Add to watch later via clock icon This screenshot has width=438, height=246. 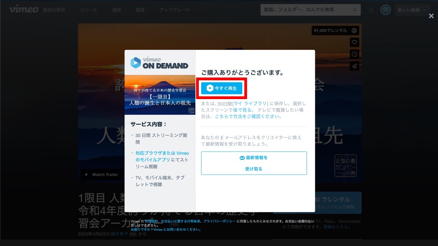pos(355,54)
